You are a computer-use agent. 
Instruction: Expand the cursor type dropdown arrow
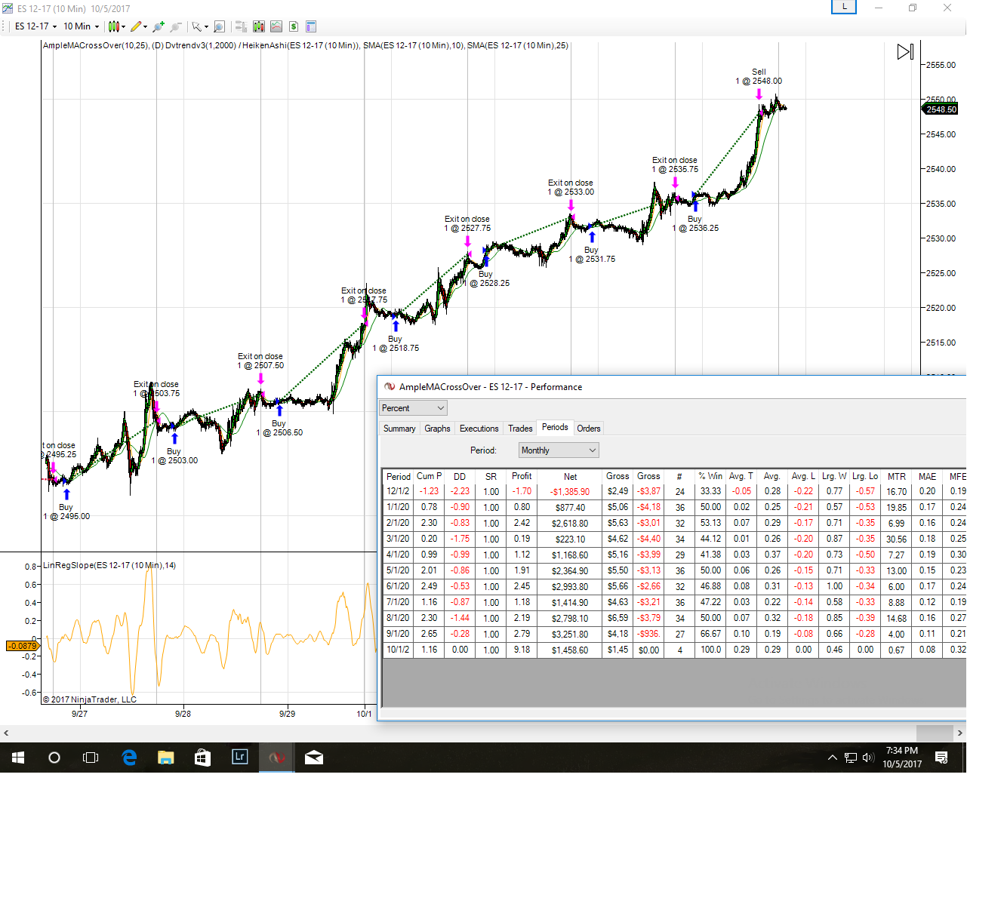[206, 27]
